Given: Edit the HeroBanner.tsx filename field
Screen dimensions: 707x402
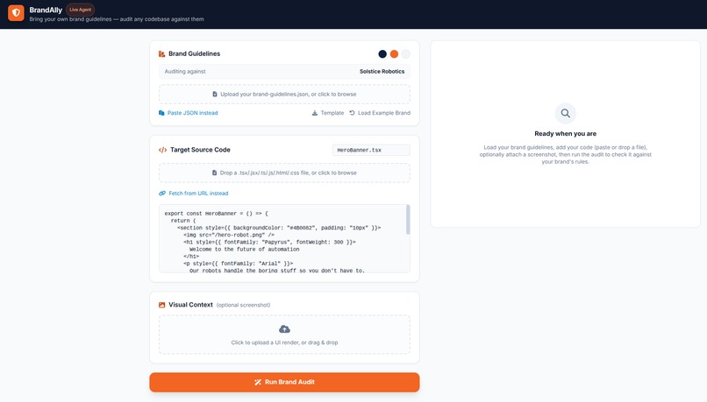Looking at the screenshot, I should (x=371, y=150).
